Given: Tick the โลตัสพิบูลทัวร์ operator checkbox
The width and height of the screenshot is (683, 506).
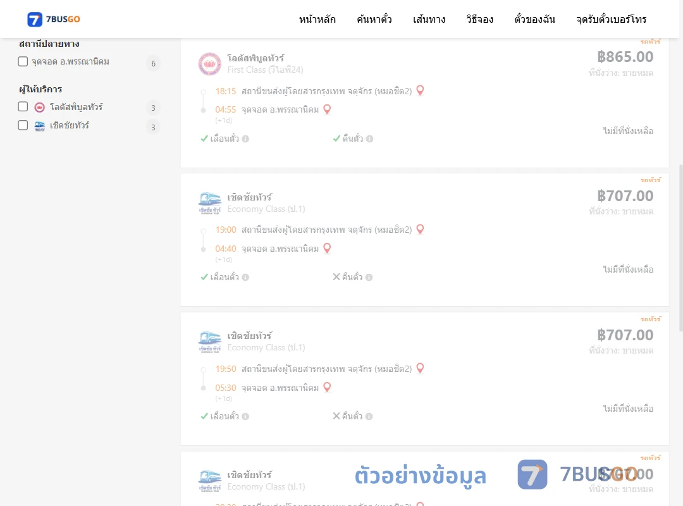Looking at the screenshot, I should [23, 107].
